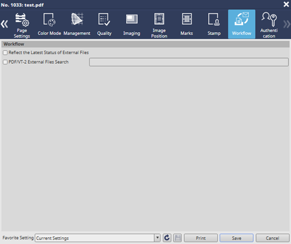
Task: Switch to the Marks tab
Action: click(x=186, y=24)
